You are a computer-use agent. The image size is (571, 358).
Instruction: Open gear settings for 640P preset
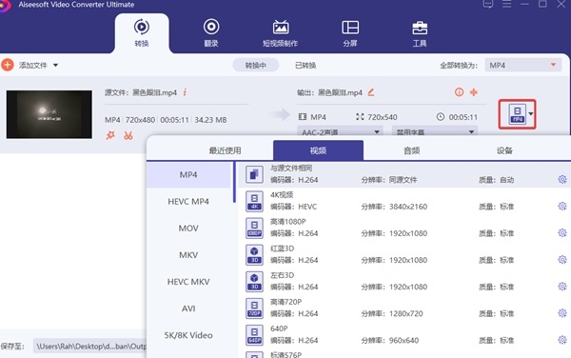pos(562,340)
